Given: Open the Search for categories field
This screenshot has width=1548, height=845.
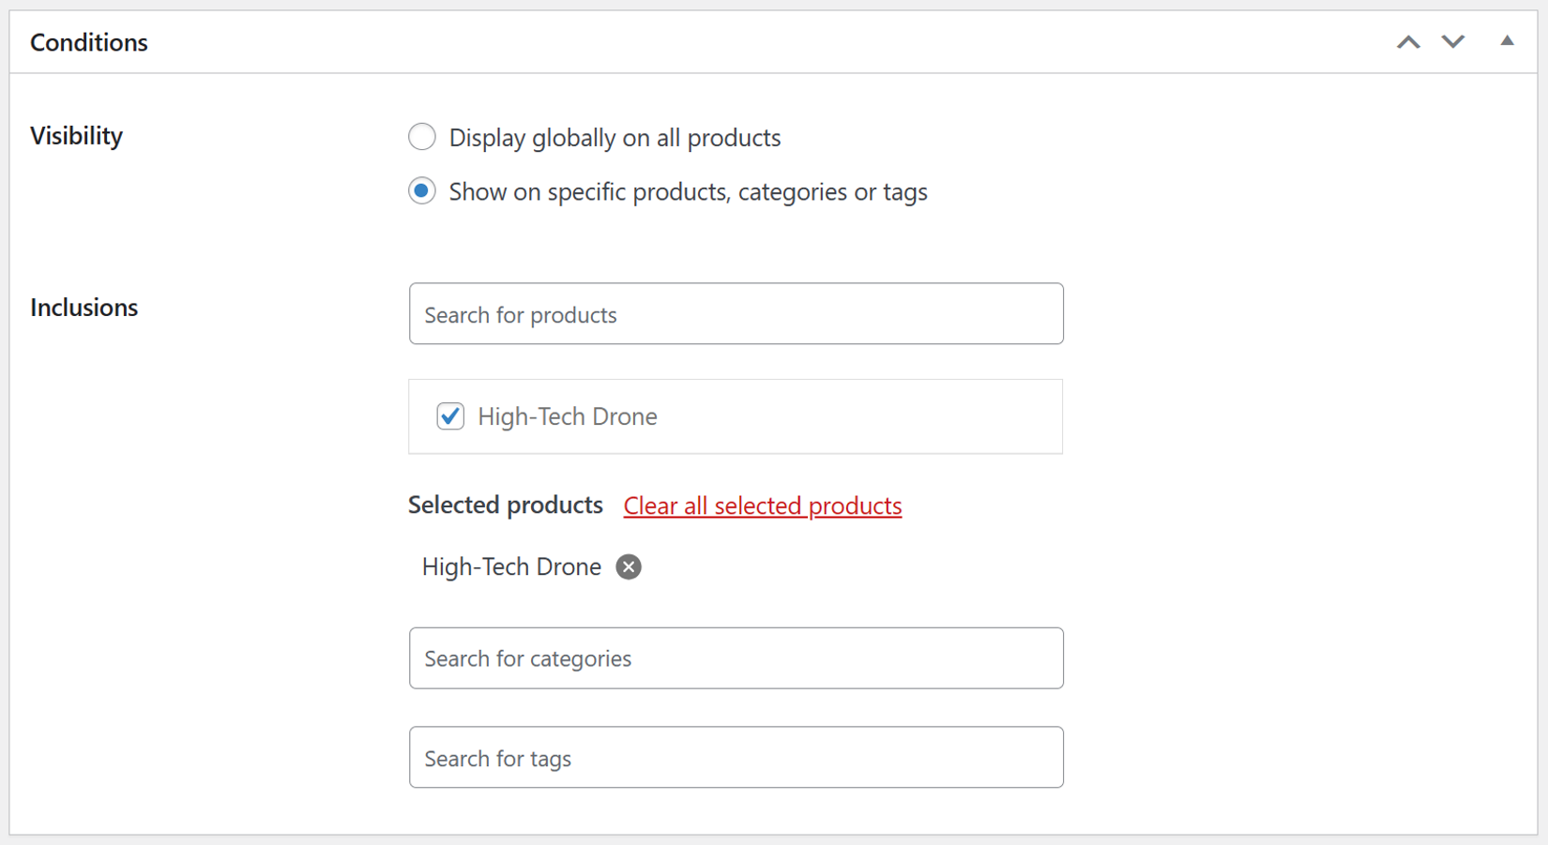Looking at the screenshot, I should (x=736, y=657).
